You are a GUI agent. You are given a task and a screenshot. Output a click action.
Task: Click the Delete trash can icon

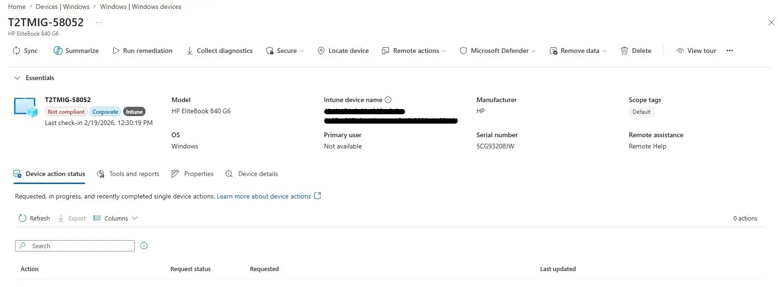point(624,51)
